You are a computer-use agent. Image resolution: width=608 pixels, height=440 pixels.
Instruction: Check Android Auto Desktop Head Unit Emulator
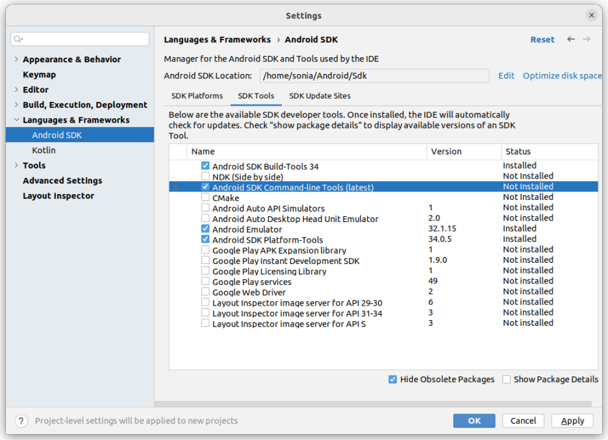pos(205,218)
